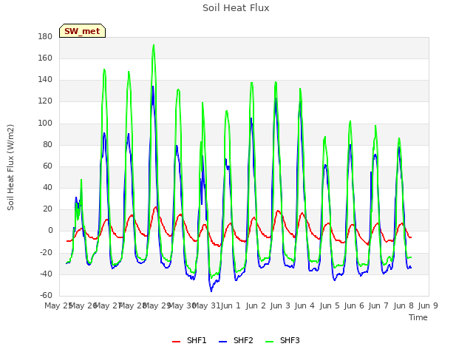Click the Jun 7 x-axis tick label
This screenshot has width=473, height=355.
pos(378,305)
